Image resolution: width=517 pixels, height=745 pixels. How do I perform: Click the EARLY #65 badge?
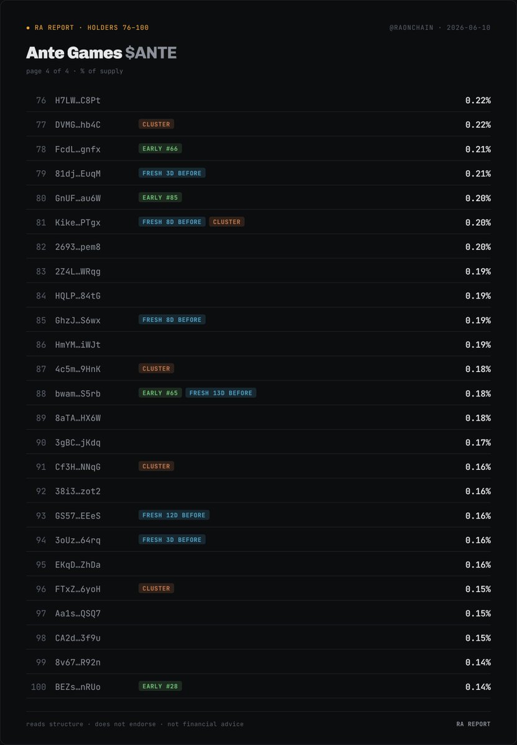[160, 393]
